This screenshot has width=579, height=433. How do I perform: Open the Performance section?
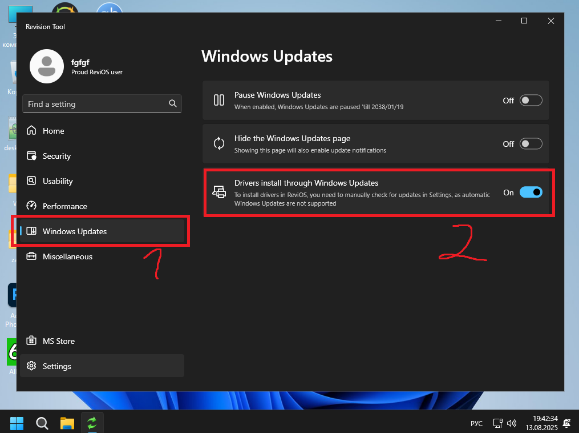(102, 206)
